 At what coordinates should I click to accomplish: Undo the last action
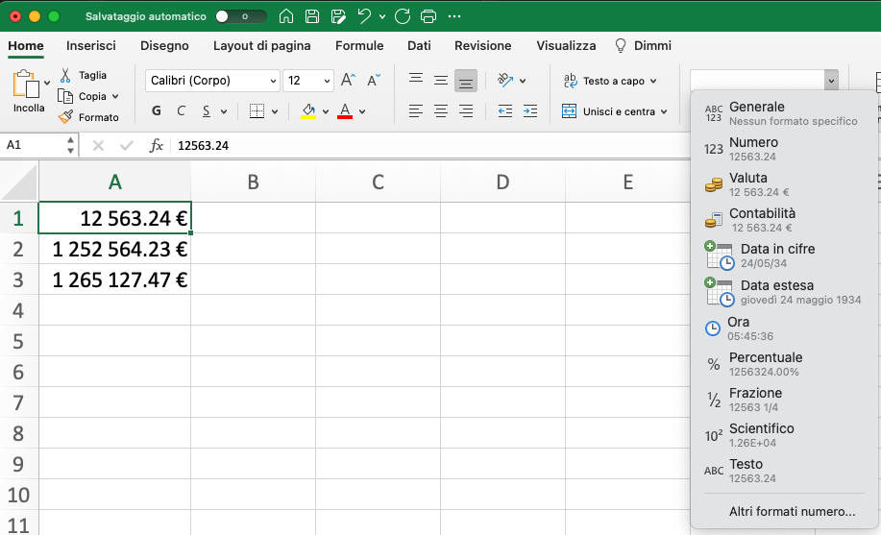[364, 16]
